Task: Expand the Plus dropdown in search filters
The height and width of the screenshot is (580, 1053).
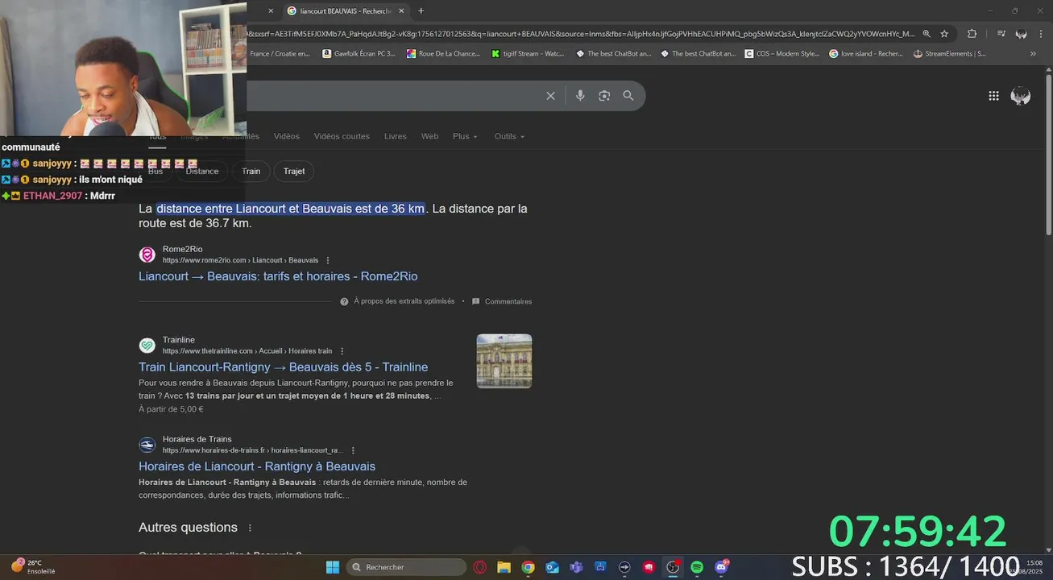Action: click(465, 136)
